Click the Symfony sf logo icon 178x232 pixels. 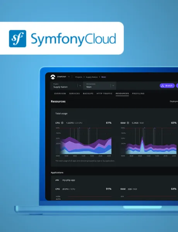pos(17,39)
